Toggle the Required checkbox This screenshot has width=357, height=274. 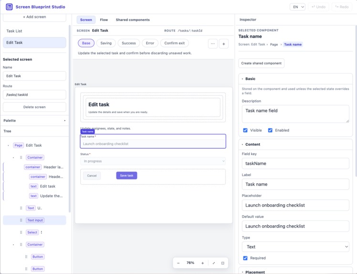pos(245,258)
